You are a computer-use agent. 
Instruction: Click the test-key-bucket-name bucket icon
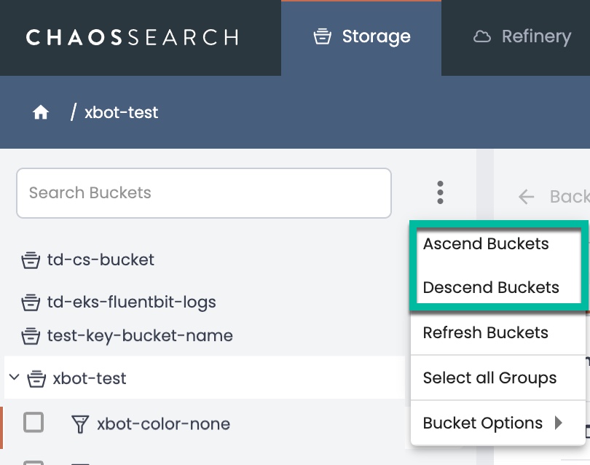coord(31,337)
